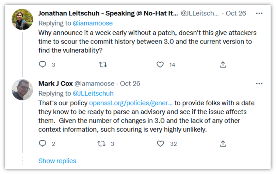Share Mark J Cox's tweet
This screenshot has height=174, width=276.
pos(223,144)
